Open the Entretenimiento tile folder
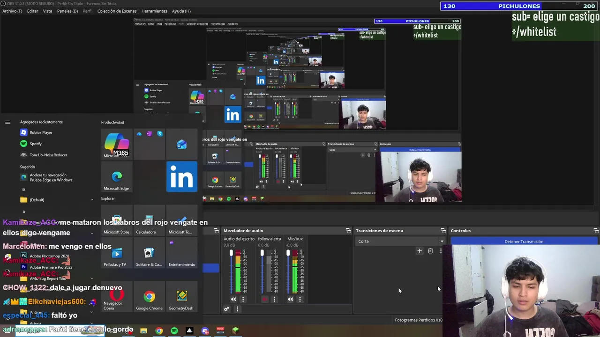Screen dimensions: 600x337 182,253
